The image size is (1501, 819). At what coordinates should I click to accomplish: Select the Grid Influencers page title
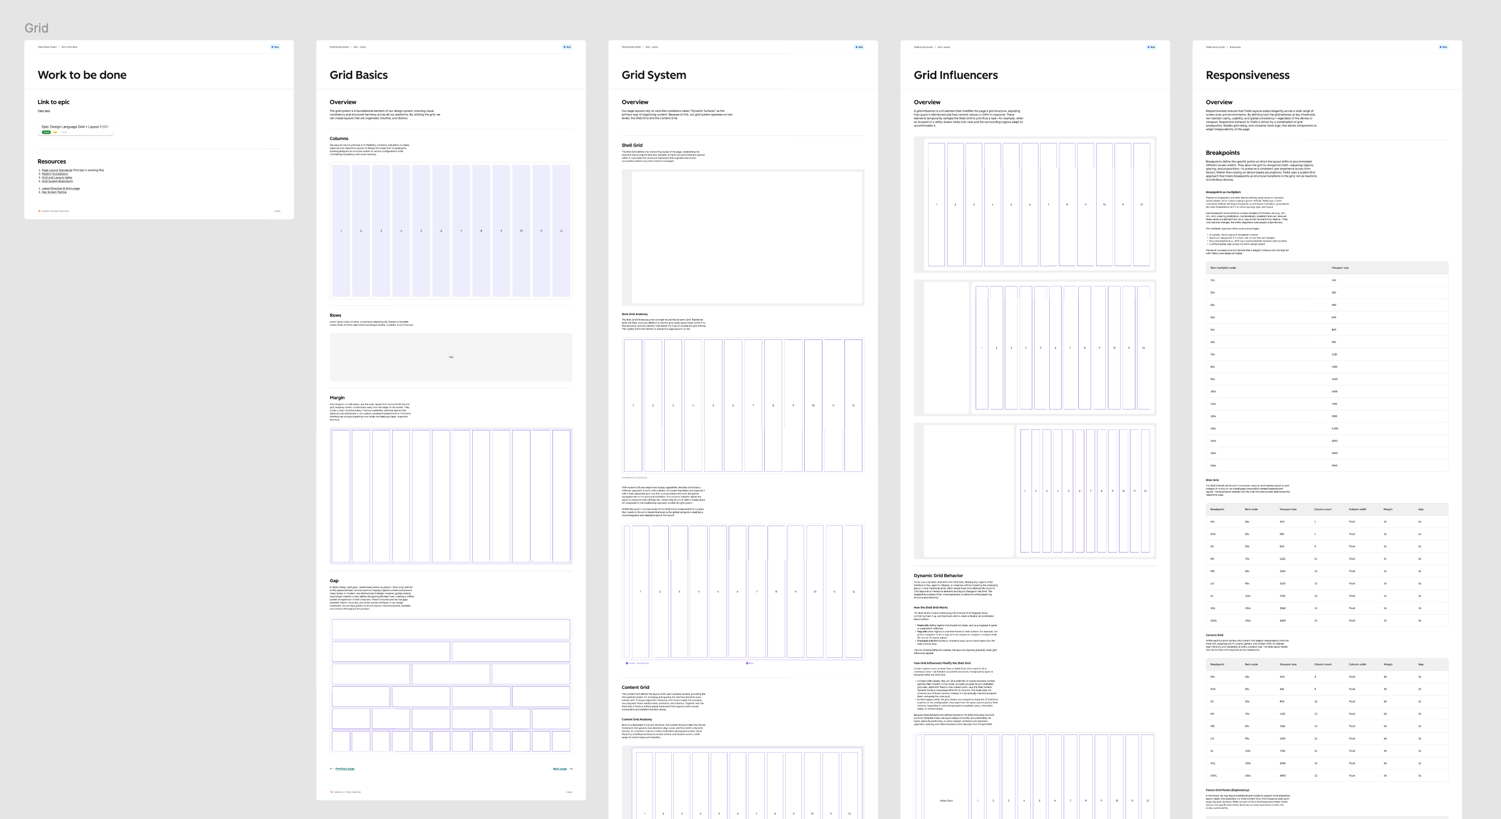pyautogui.click(x=956, y=75)
